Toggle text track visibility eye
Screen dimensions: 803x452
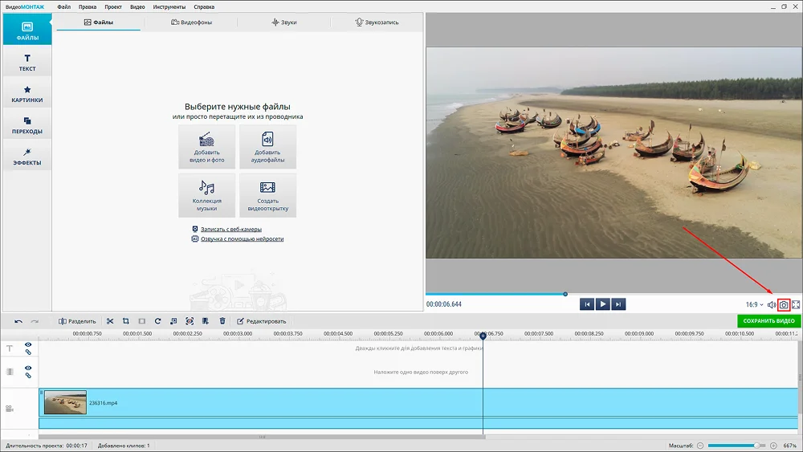(x=28, y=344)
